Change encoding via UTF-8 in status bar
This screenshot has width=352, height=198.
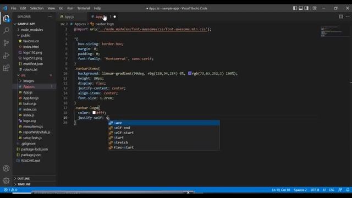pyautogui.click(x=315, y=190)
